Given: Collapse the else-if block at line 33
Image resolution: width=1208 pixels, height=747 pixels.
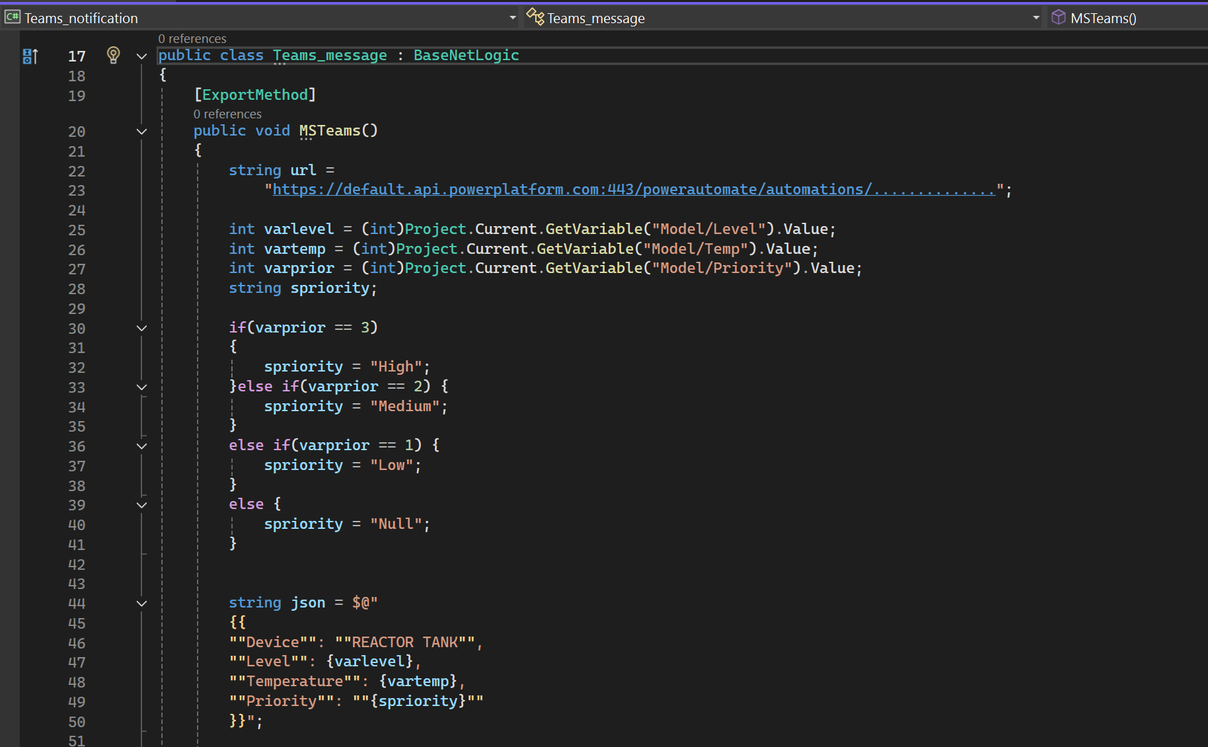Looking at the screenshot, I should [x=141, y=387].
